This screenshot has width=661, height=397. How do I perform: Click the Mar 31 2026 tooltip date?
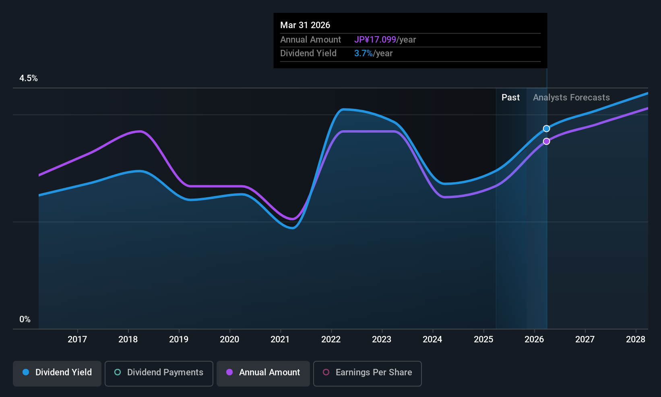305,25
